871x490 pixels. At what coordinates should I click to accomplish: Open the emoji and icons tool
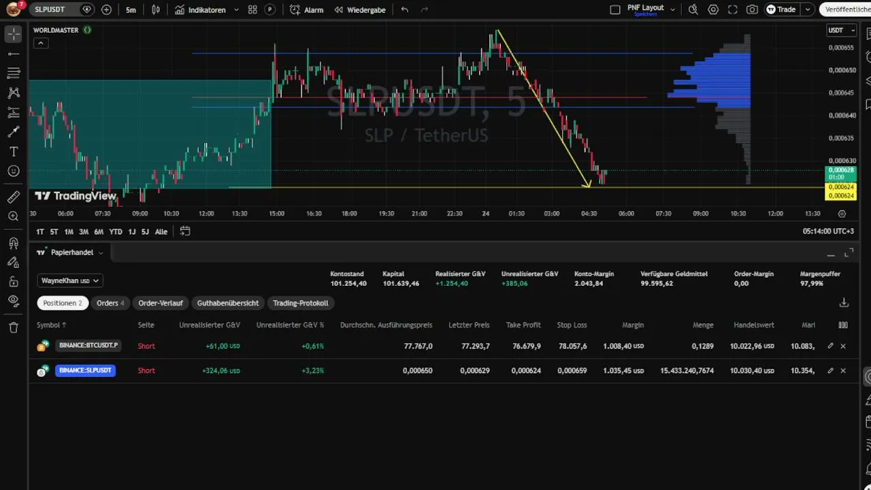coord(14,171)
